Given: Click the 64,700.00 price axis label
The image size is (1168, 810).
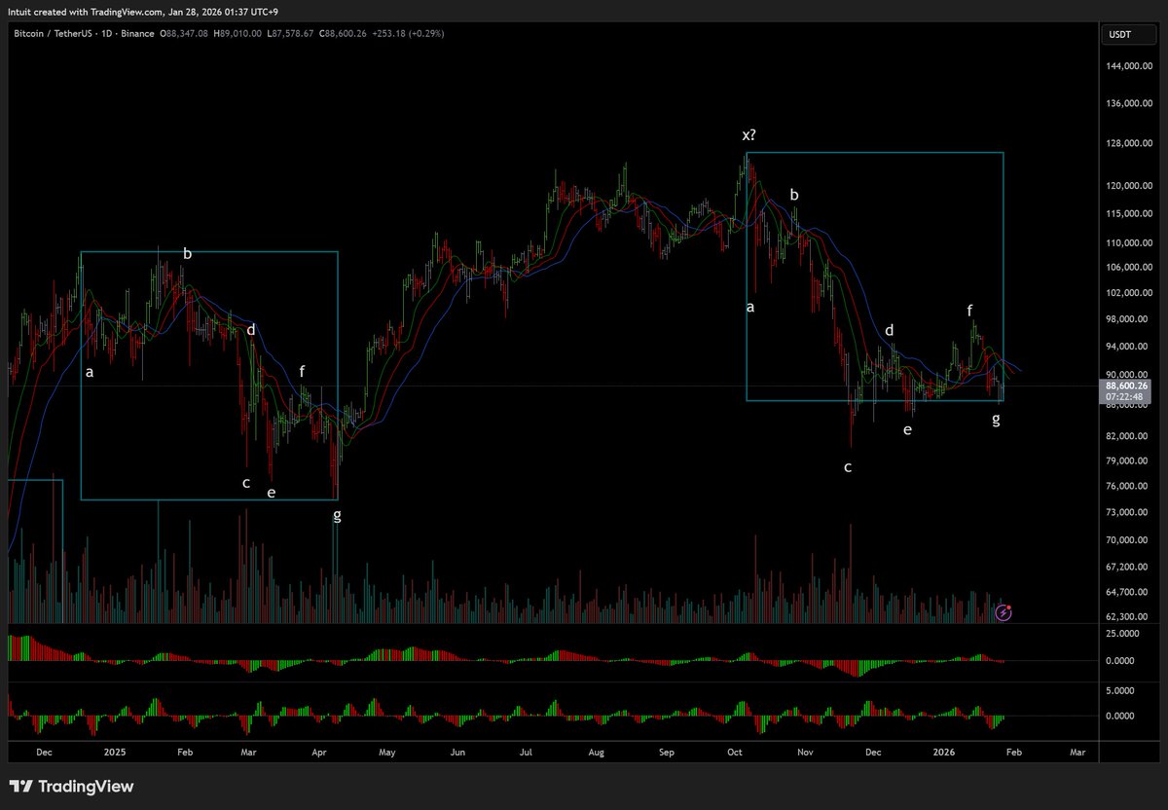Looking at the screenshot, I should (x=1129, y=592).
